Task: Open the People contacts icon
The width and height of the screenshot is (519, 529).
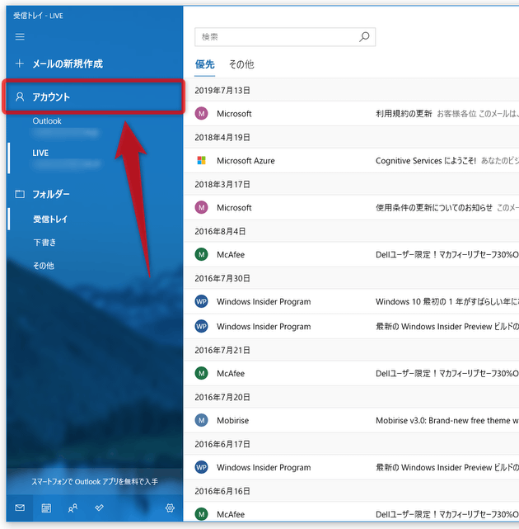Action: [72, 508]
